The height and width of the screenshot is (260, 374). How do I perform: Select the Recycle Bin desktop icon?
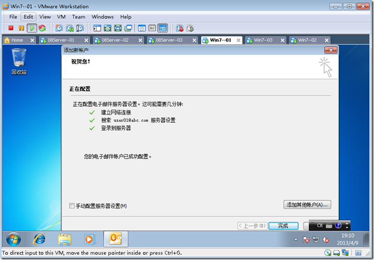[19, 61]
